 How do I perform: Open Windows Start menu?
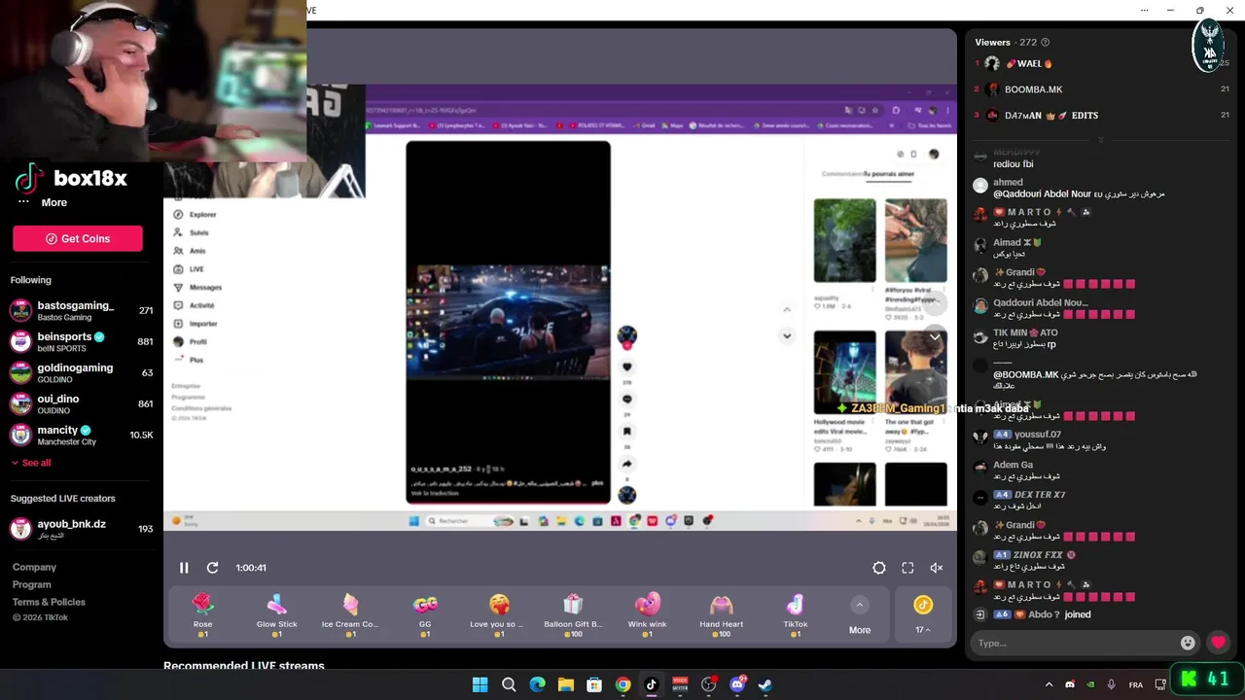click(480, 684)
